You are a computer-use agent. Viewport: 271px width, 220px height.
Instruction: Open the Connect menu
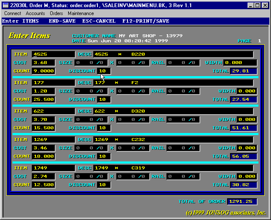(x=13, y=13)
